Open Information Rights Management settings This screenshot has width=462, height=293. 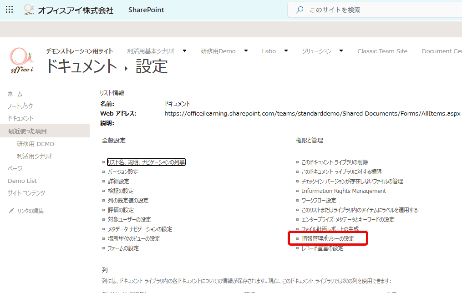(x=344, y=191)
